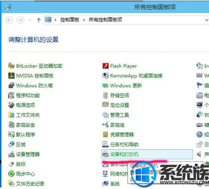
Task: Open the 默认程序 icon
Action: tap(11, 135)
